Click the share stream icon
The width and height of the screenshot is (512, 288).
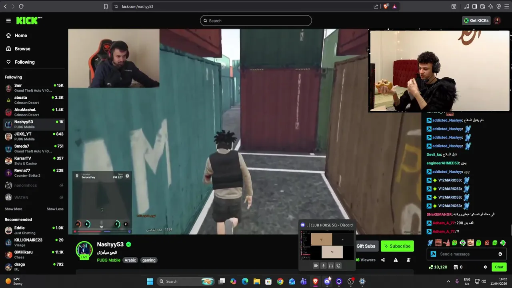click(x=383, y=260)
